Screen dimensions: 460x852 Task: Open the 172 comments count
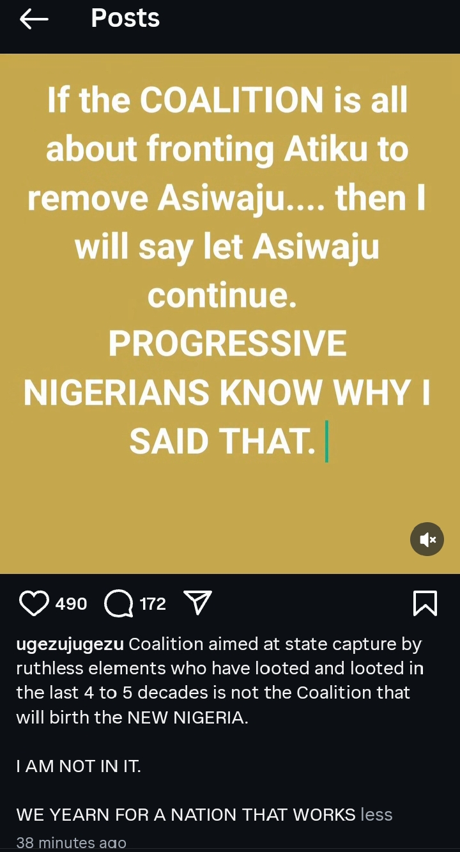153,603
